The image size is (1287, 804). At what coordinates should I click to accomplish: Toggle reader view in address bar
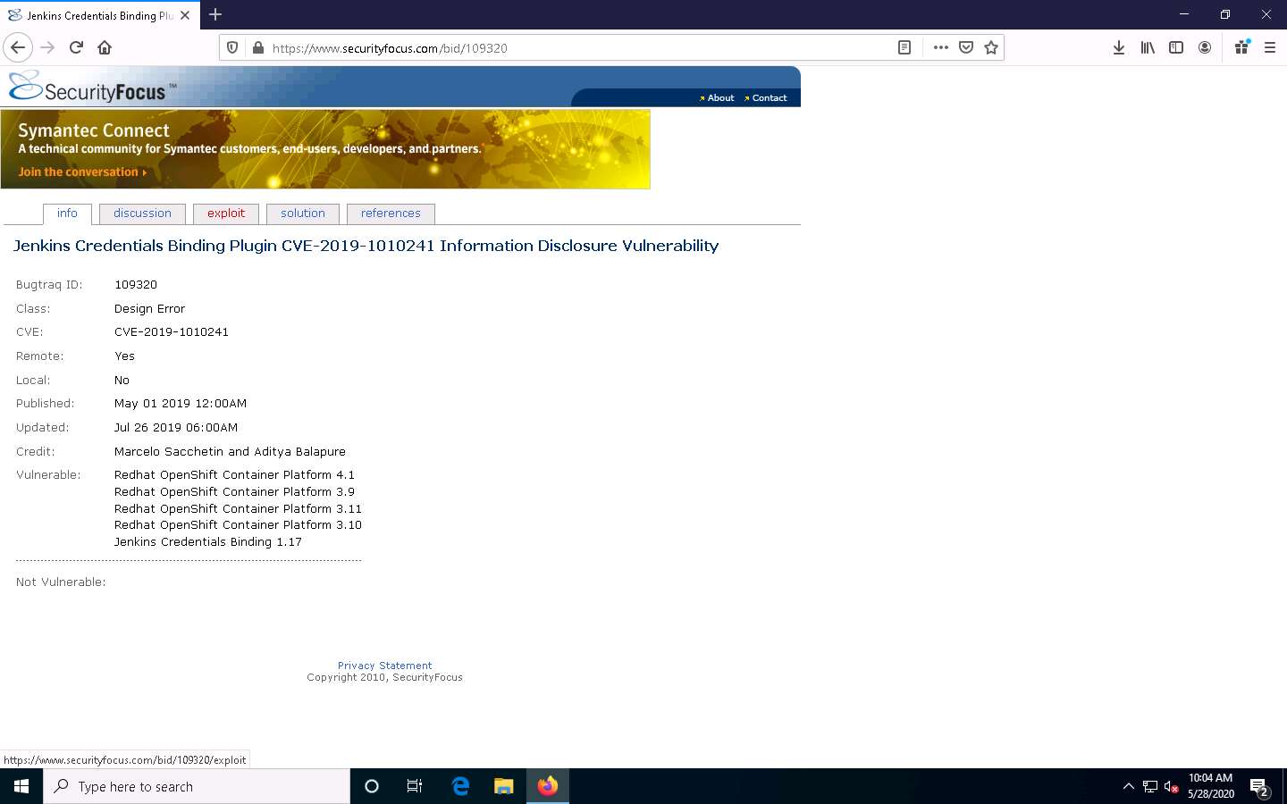point(904,48)
